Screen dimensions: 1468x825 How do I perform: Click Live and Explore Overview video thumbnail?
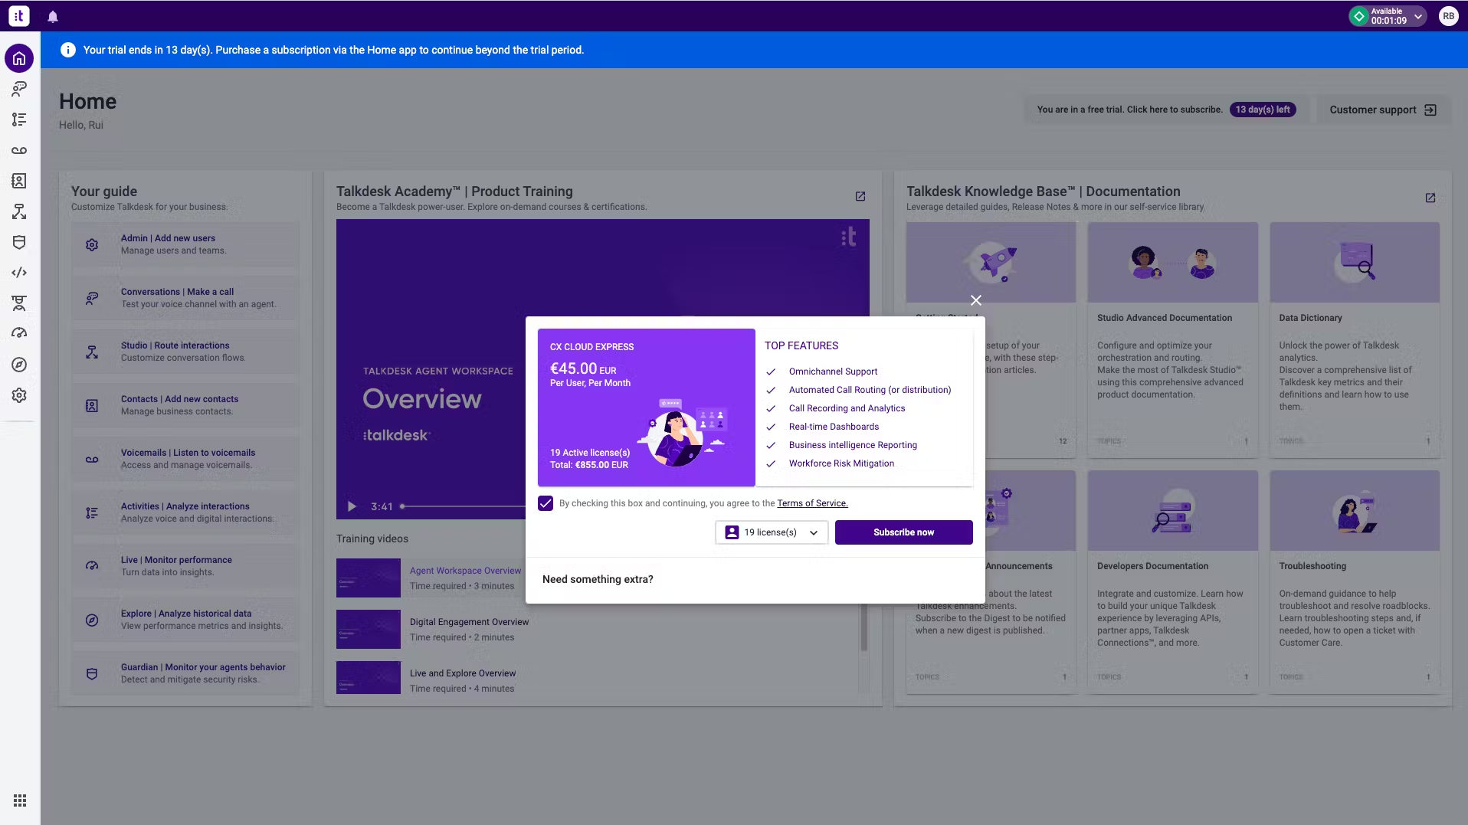[x=368, y=677]
